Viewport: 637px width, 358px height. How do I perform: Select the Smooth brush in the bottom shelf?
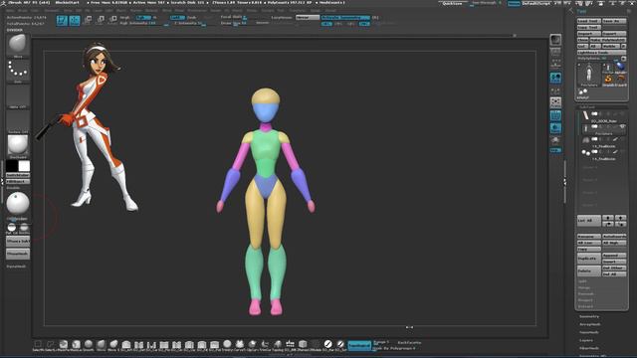pos(89,345)
